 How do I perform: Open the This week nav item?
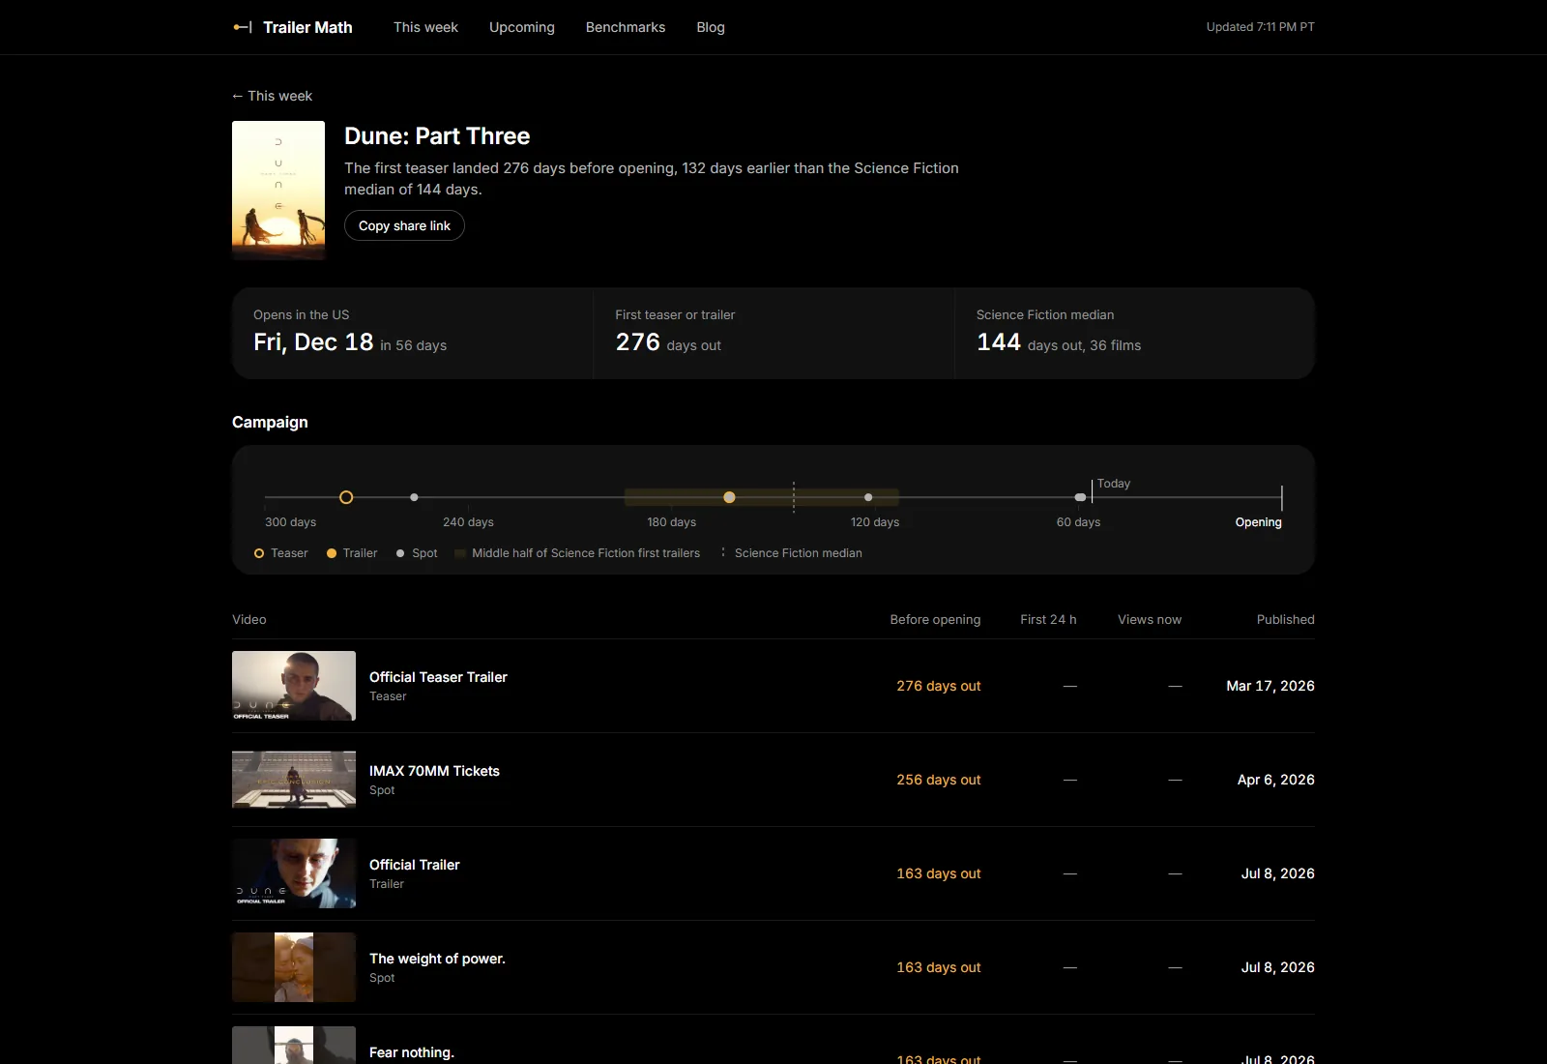point(425,27)
